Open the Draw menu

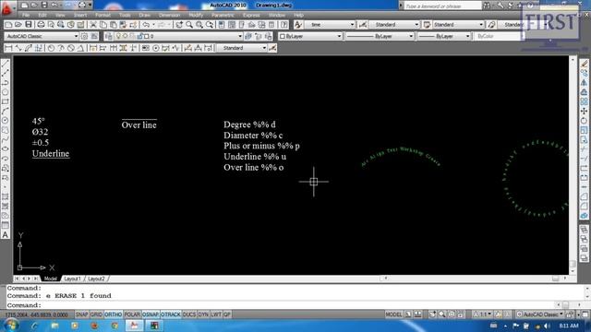click(x=144, y=15)
